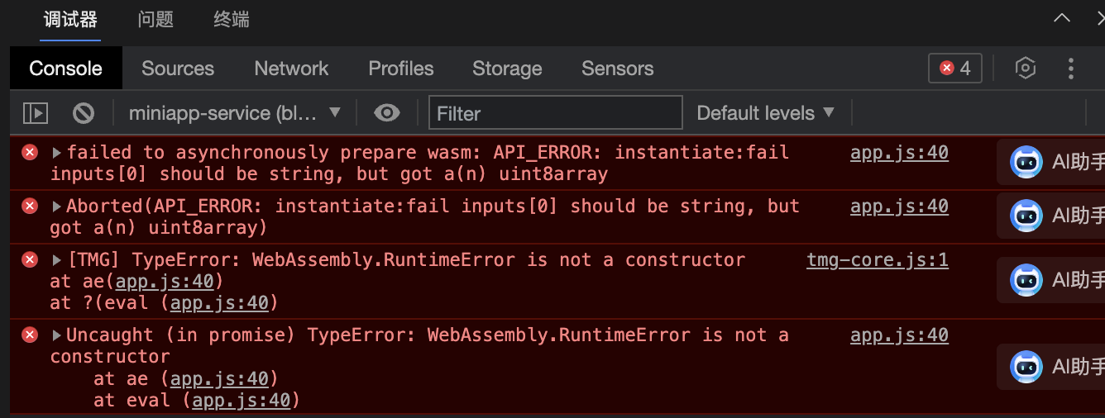Viewport: 1105px width, 418px height.
Task: Collapse the debugger panel with the up chevron
Action: click(1061, 19)
